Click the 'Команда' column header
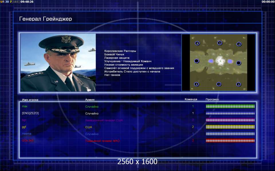The image size is (275, 171). (191, 99)
